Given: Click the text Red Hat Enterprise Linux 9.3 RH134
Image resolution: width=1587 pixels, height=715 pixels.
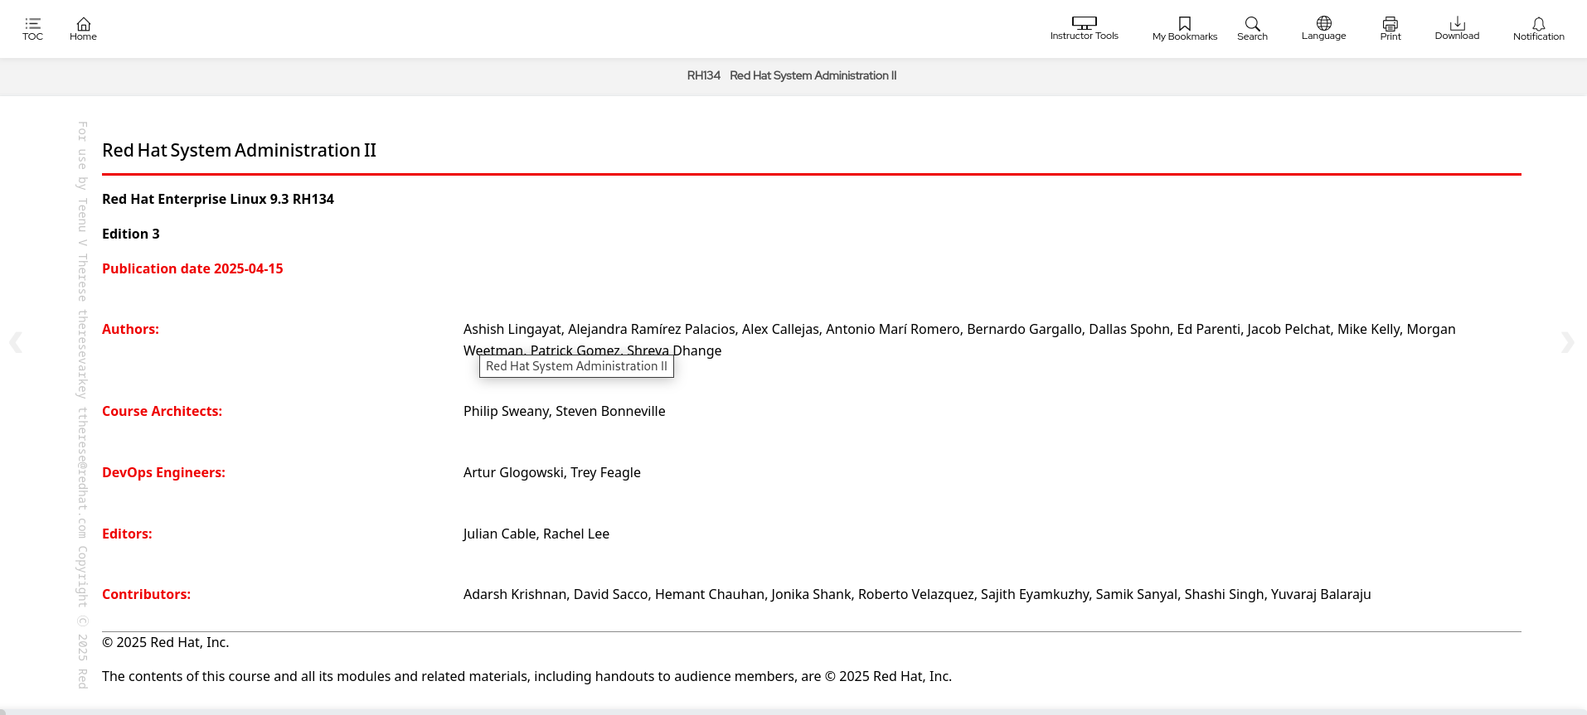Looking at the screenshot, I should coord(218,199).
